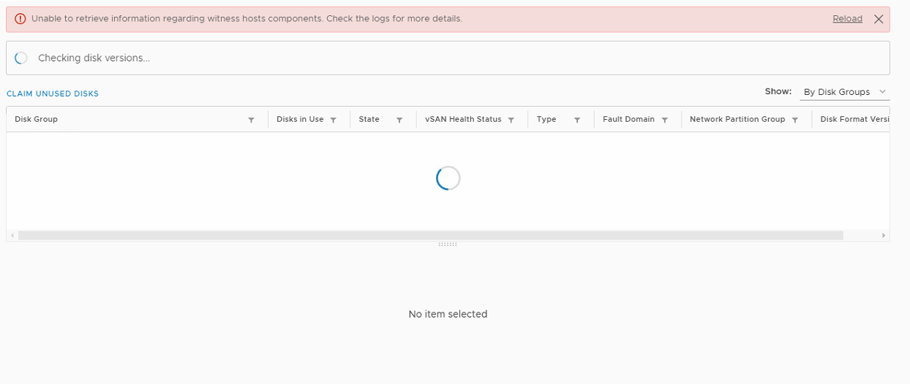Dismiss the witness hosts error banner
Screen dimensions: 910x384
click(879, 19)
